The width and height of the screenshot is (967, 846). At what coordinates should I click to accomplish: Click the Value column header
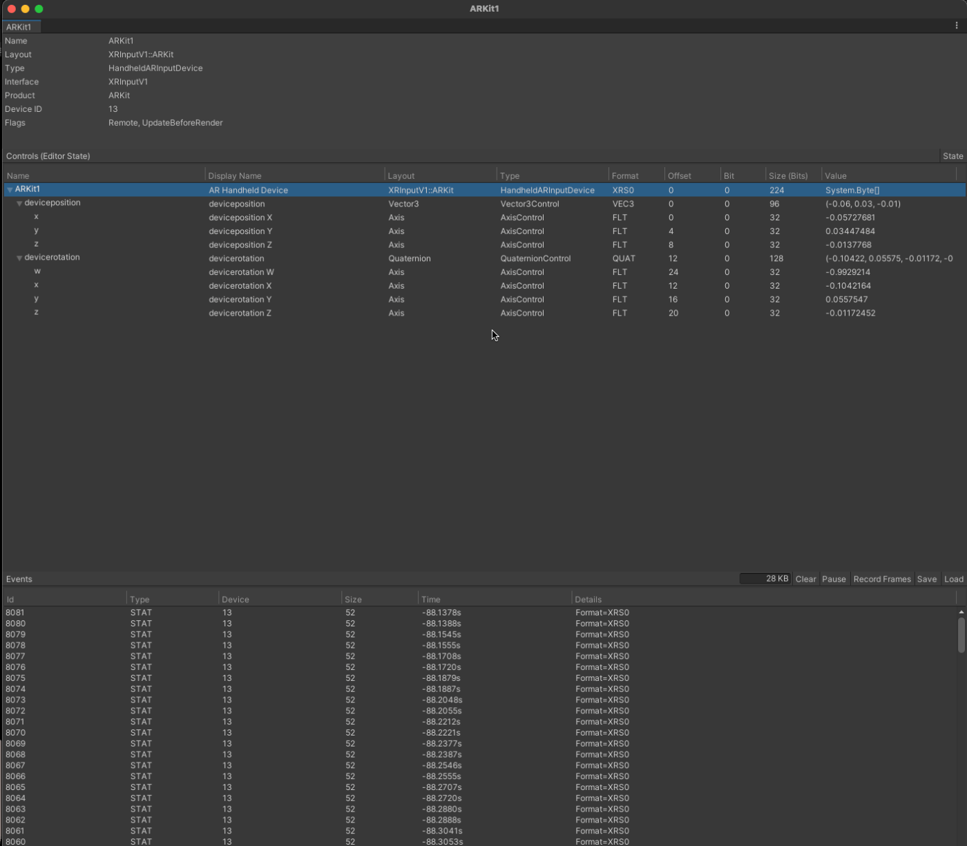pos(888,175)
